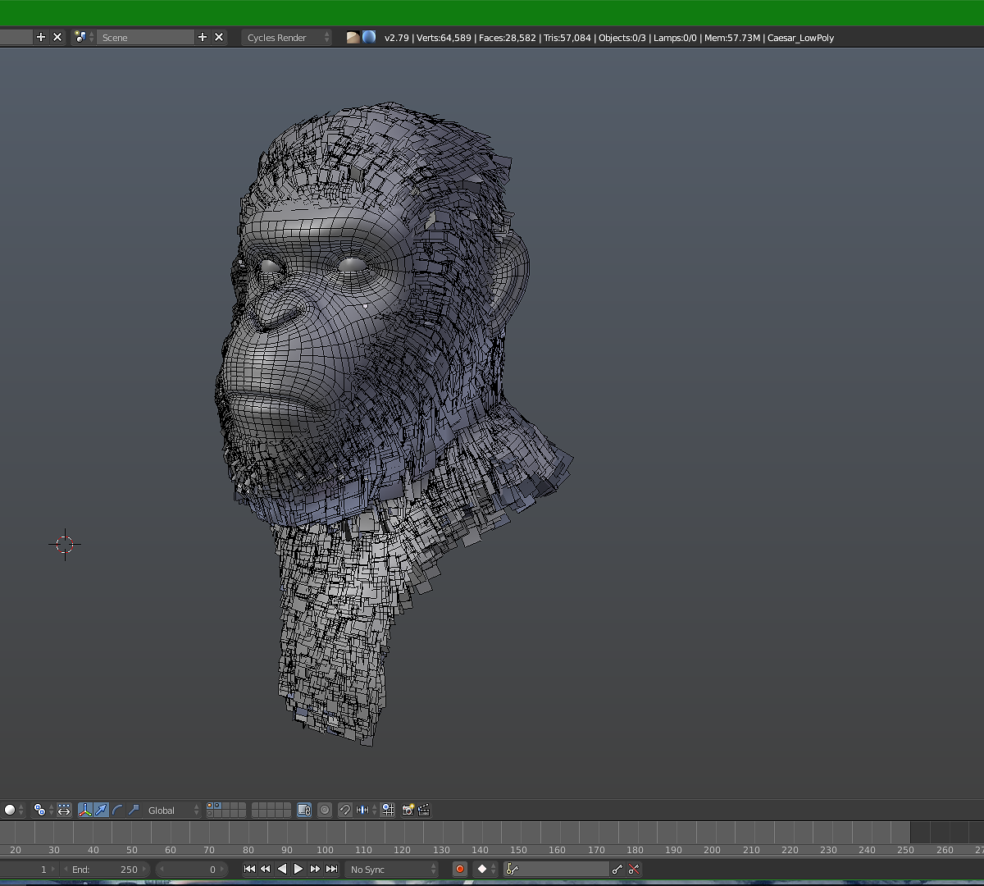Screen dimensions: 984x886
Task: Click frame 200 on the timeline
Action: pyautogui.click(x=712, y=850)
